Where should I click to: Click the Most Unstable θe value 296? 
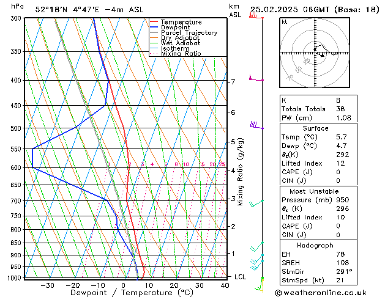click(343, 208)
